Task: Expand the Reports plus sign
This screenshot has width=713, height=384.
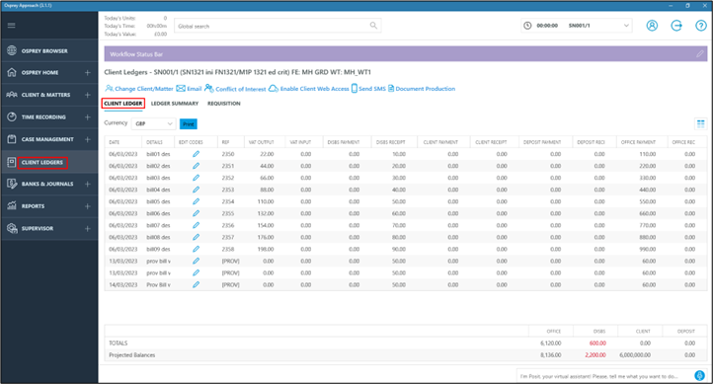Action: click(x=87, y=206)
